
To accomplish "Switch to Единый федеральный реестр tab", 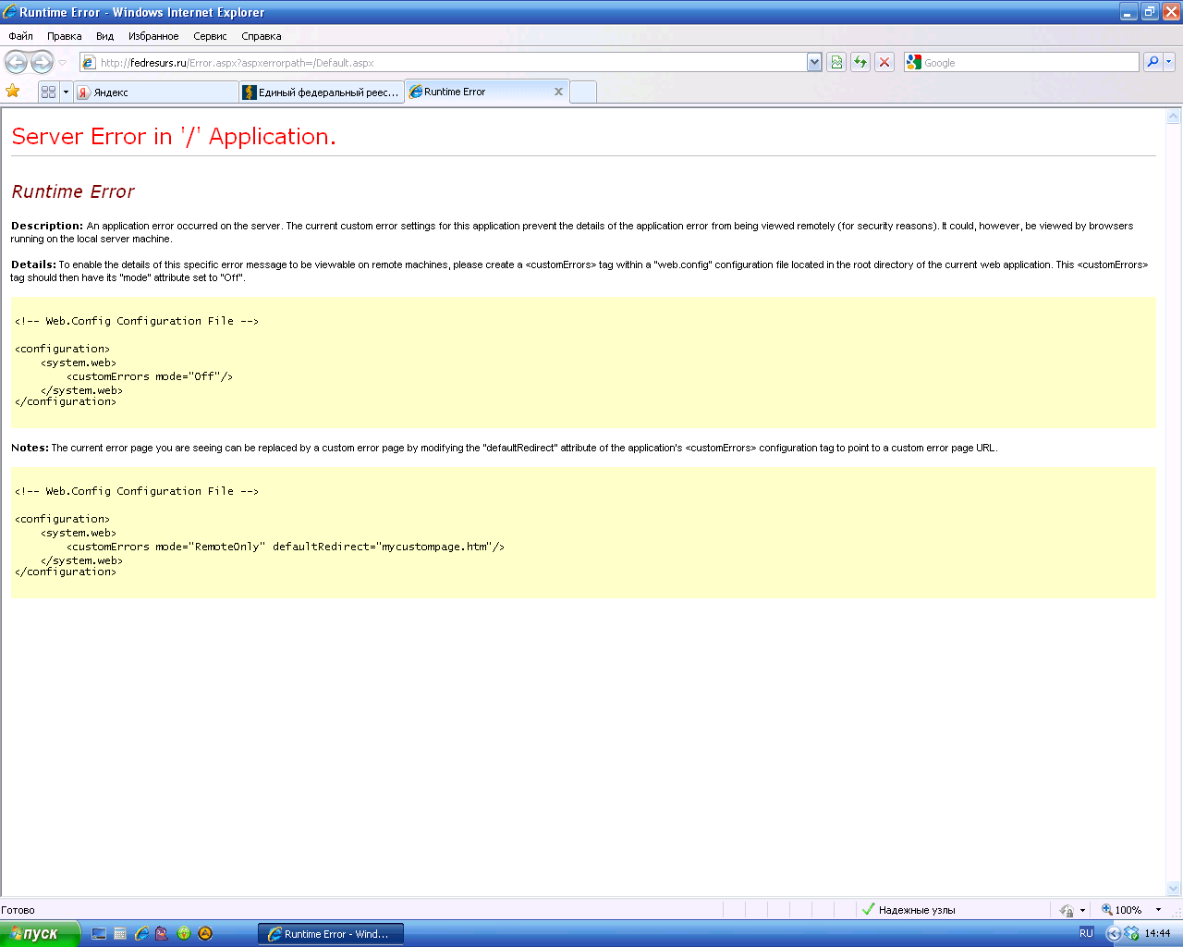I will pyautogui.click(x=322, y=92).
